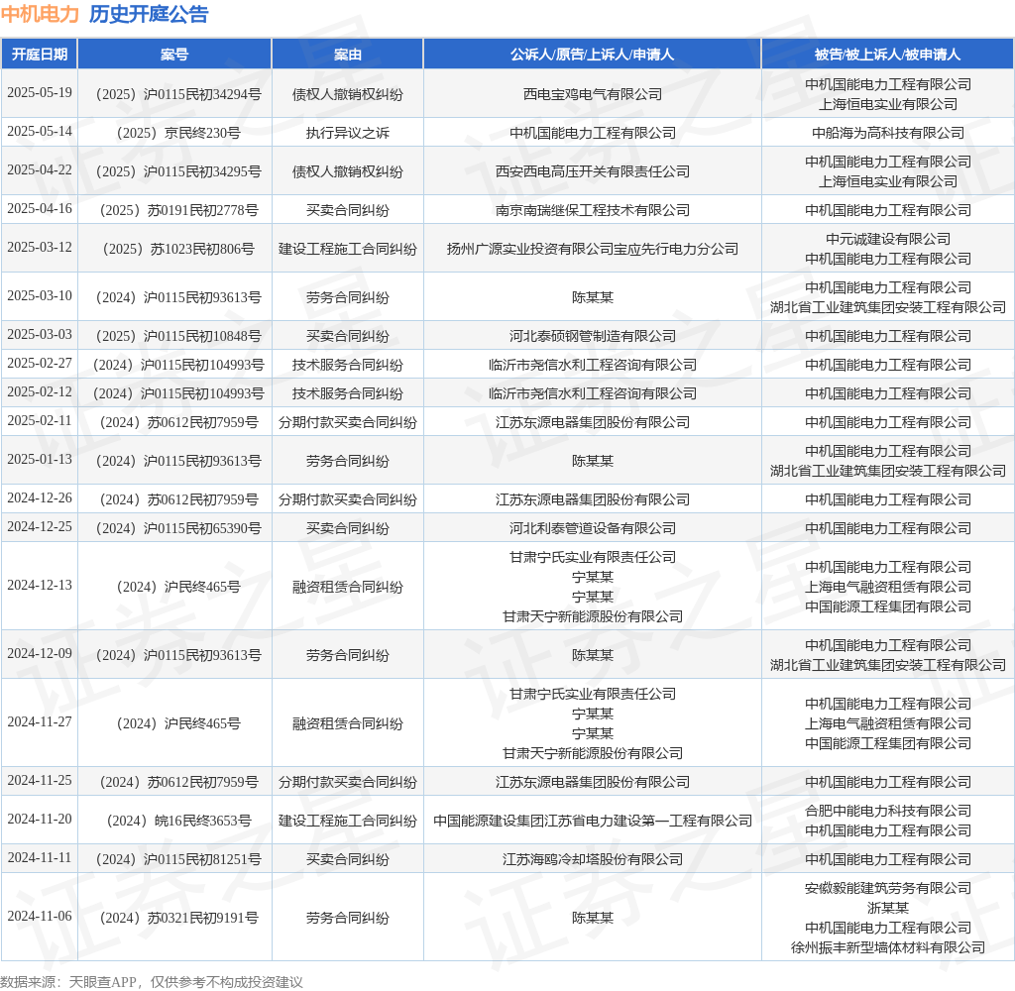Pick the date 2024-12-13

40,585
